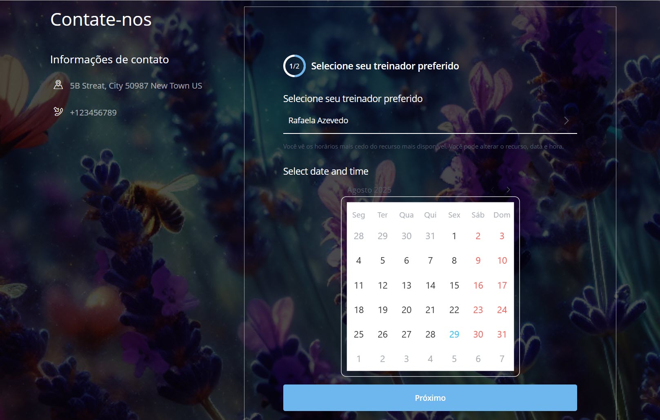Pick August 20 on the calendar

[x=406, y=310]
